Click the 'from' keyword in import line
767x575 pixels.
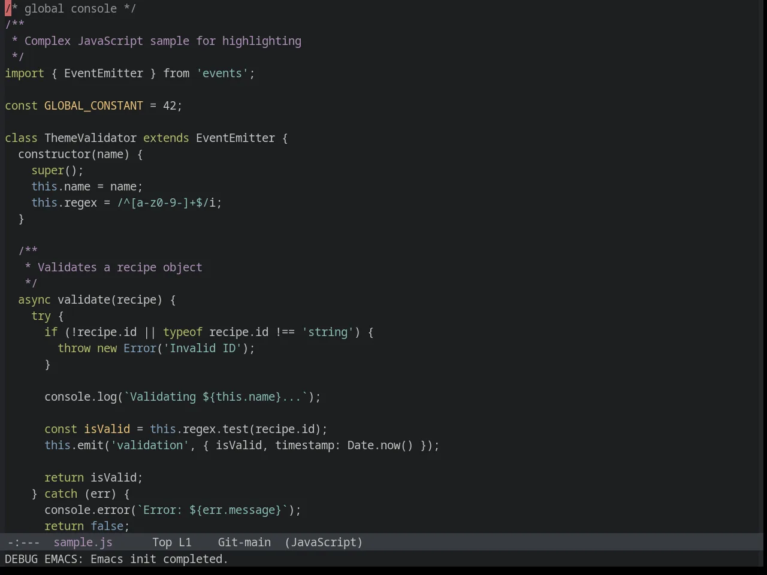pos(176,73)
